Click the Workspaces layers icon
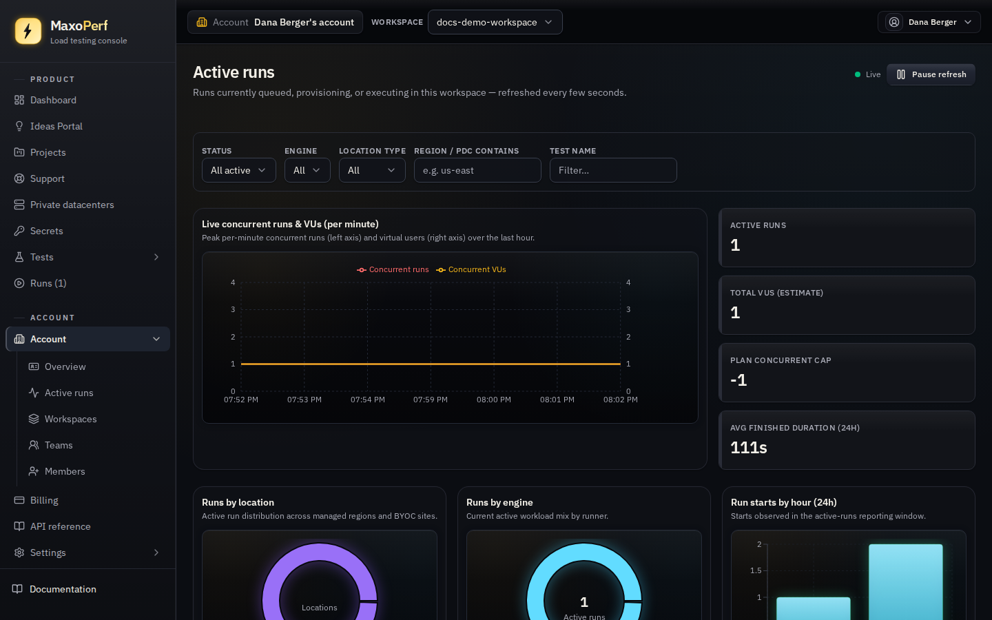This screenshot has height=620, width=992. [34, 419]
